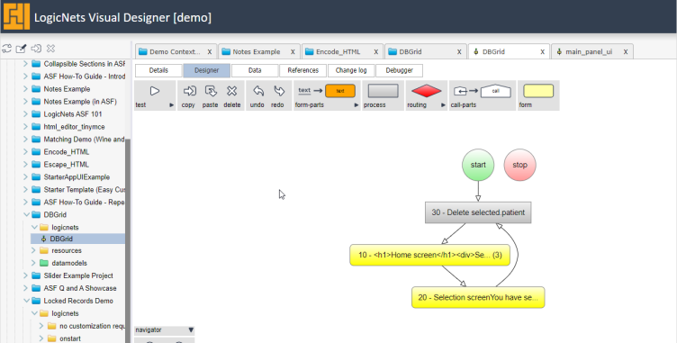Click the LogicNets logo
The image size is (677, 343).
point(16,16)
